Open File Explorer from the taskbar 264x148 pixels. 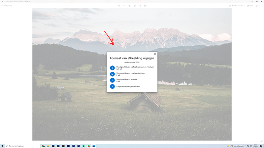[x=48, y=146]
